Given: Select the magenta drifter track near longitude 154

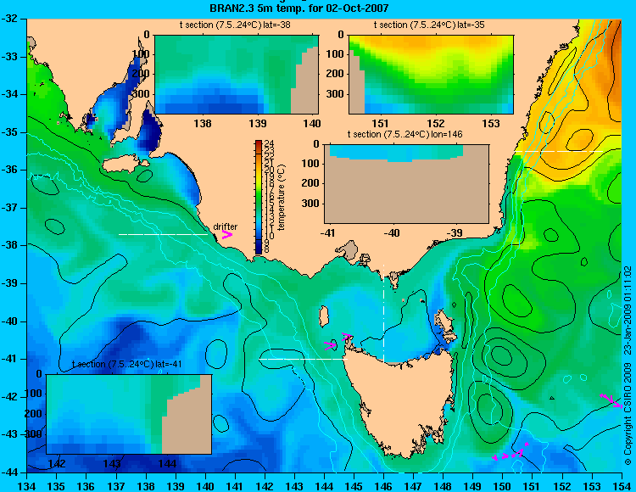Looking at the screenshot, I should (611, 400).
